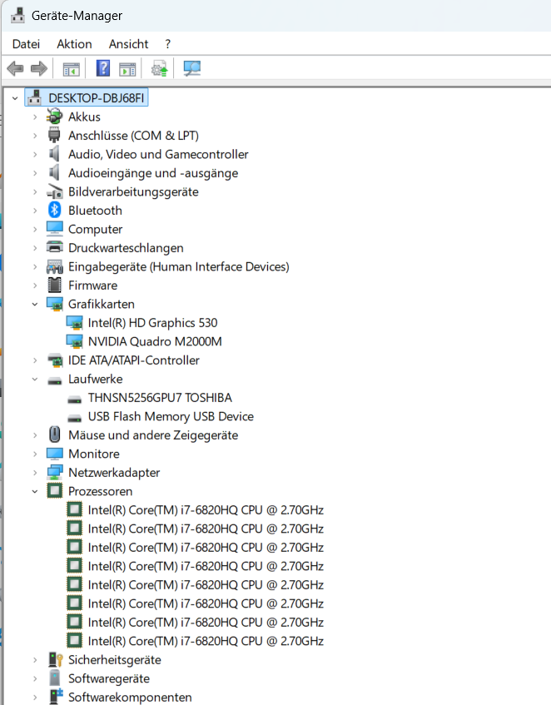Click the Grafikkarten display adapter icon
This screenshot has height=705, width=551.
(x=54, y=304)
